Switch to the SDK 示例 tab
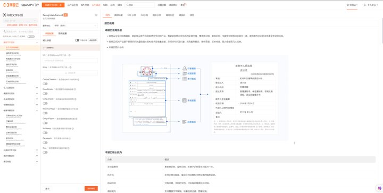Image resolution: width=383 pixels, height=193 pixels. pyautogui.click(x=132, y=15)
